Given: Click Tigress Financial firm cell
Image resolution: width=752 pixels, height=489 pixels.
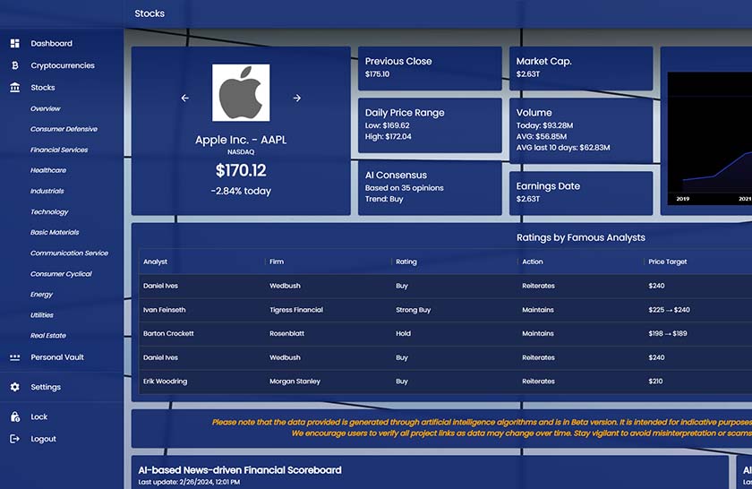Looking at the screenshot, I should (296, 310).
